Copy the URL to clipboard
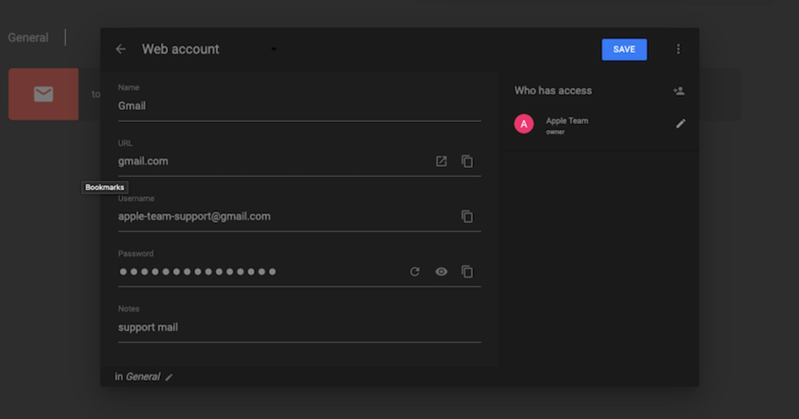 (467, 161)
